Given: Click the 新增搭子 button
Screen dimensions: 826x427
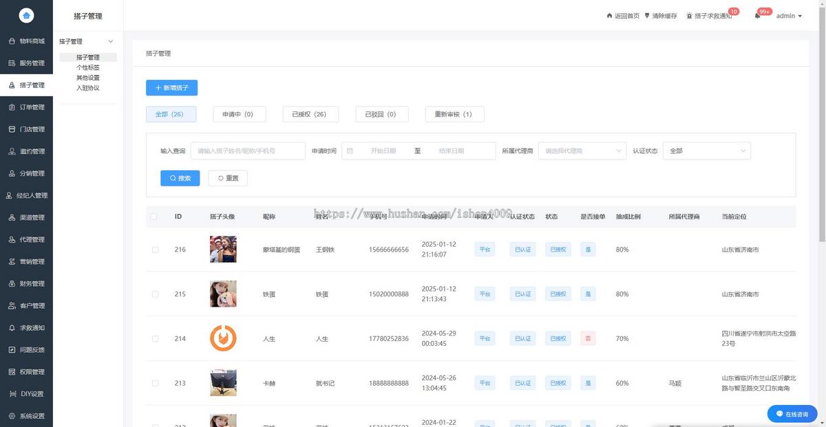Looking at the screenshot, I should point(172,88).
